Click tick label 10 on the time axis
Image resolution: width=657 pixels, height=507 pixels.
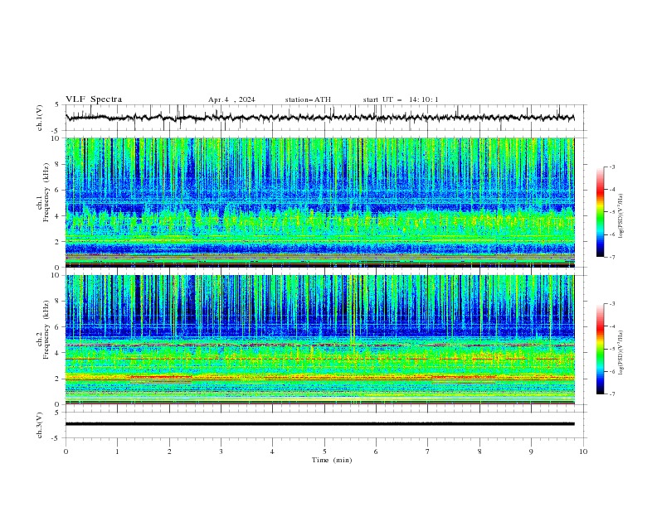click(583, 451)
